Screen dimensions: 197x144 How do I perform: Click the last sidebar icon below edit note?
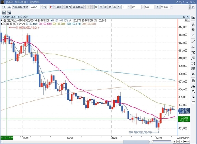pos(193,102)
